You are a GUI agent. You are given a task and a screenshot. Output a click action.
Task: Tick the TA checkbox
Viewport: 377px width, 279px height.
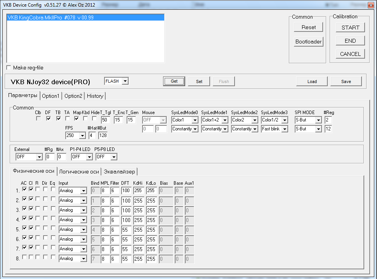(68, 118)
